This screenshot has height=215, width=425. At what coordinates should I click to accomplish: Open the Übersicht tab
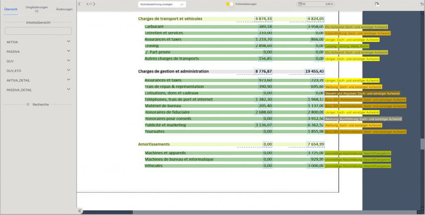11,9
